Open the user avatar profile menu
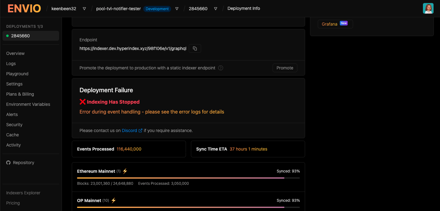This screenshot has width=440, height=211. (428, 9)
